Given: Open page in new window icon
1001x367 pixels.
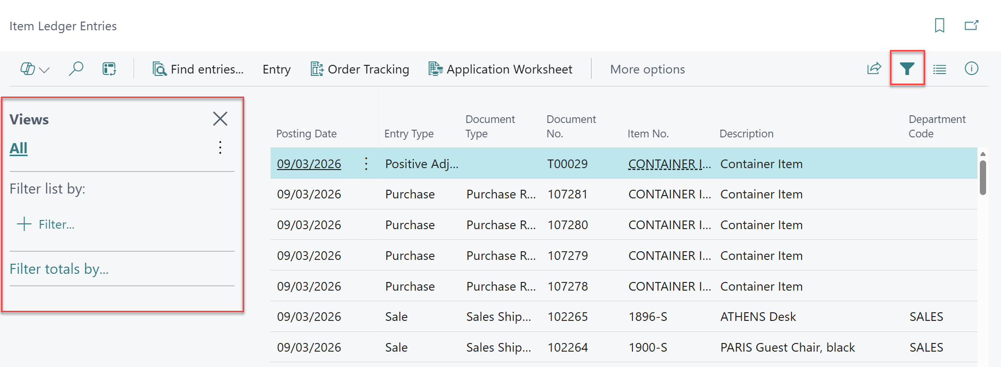Looking at the screenshot, I should point(971,25).
